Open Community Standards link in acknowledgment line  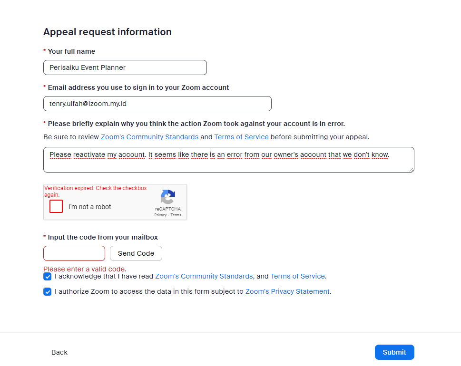point(204,277)
